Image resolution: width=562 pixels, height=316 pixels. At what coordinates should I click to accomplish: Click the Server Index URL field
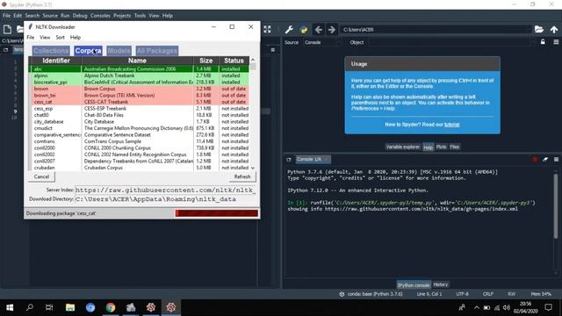(x=165, y=190)
